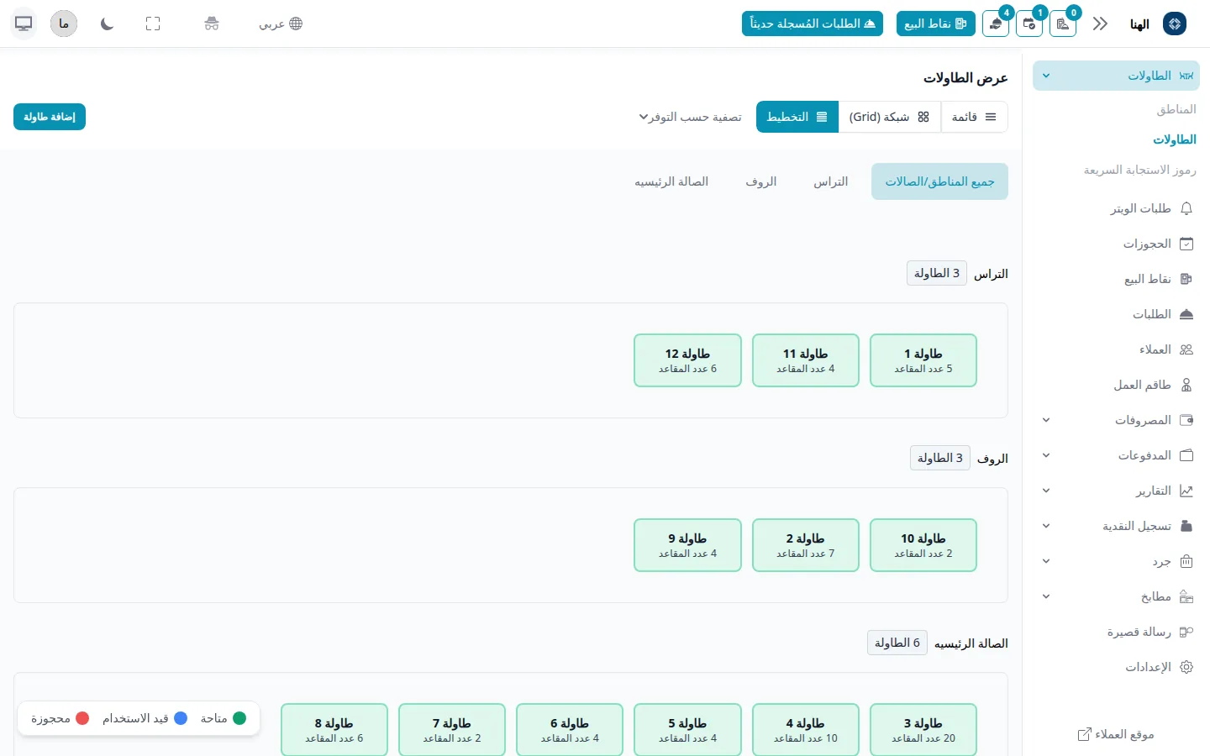
Task: Open table card طاولة 12
Action: [687, 360]
